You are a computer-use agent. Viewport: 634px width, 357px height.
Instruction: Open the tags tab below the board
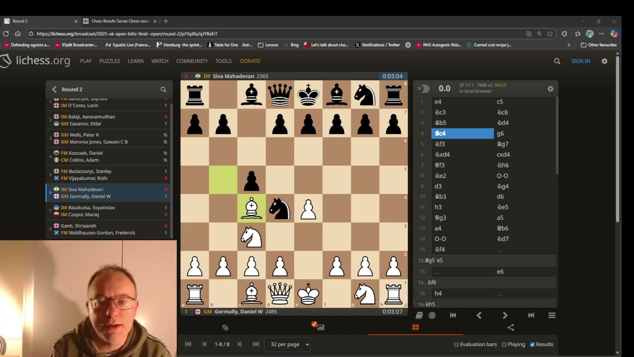pos(225,327)
